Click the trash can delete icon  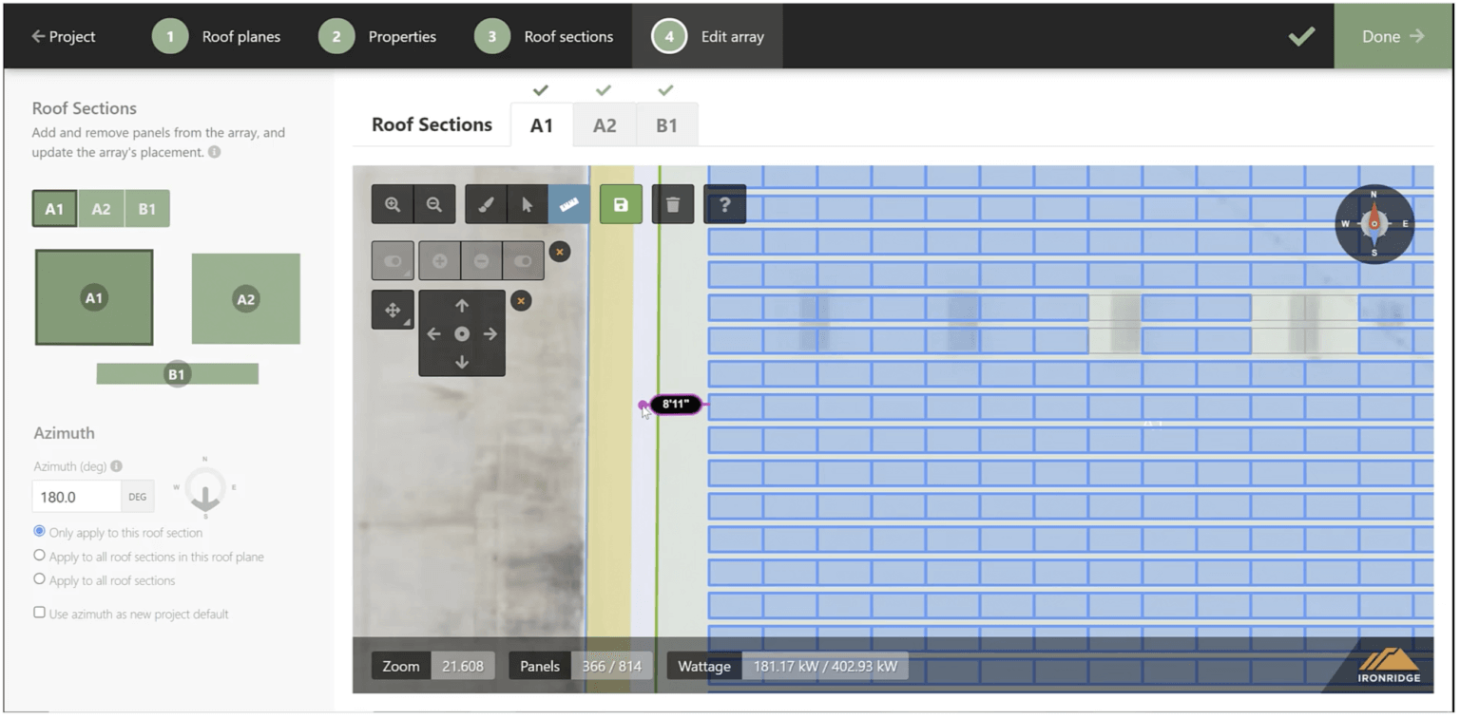(x=673, y=204)
